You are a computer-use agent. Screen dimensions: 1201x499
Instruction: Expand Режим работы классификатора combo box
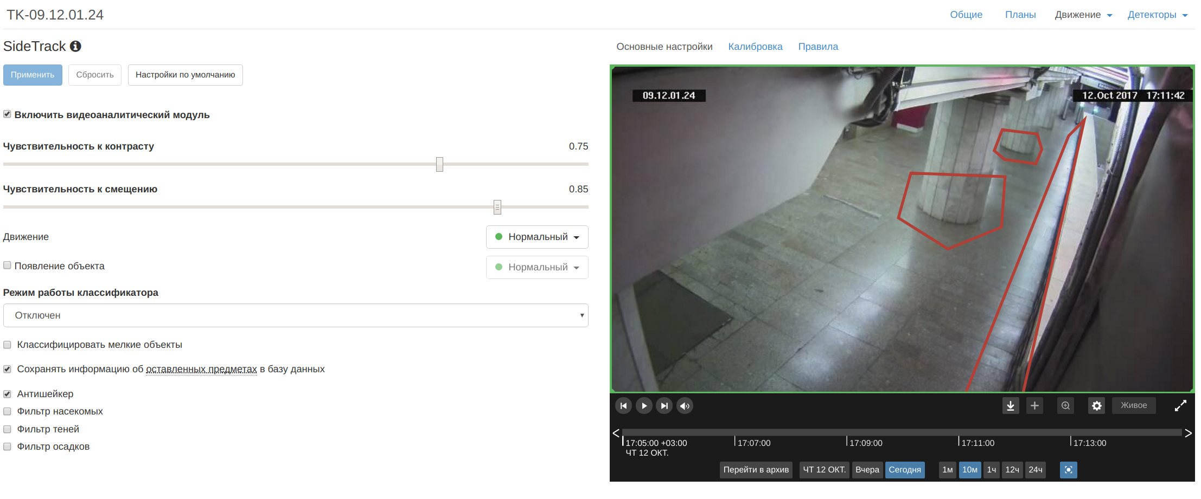(296, 315)
